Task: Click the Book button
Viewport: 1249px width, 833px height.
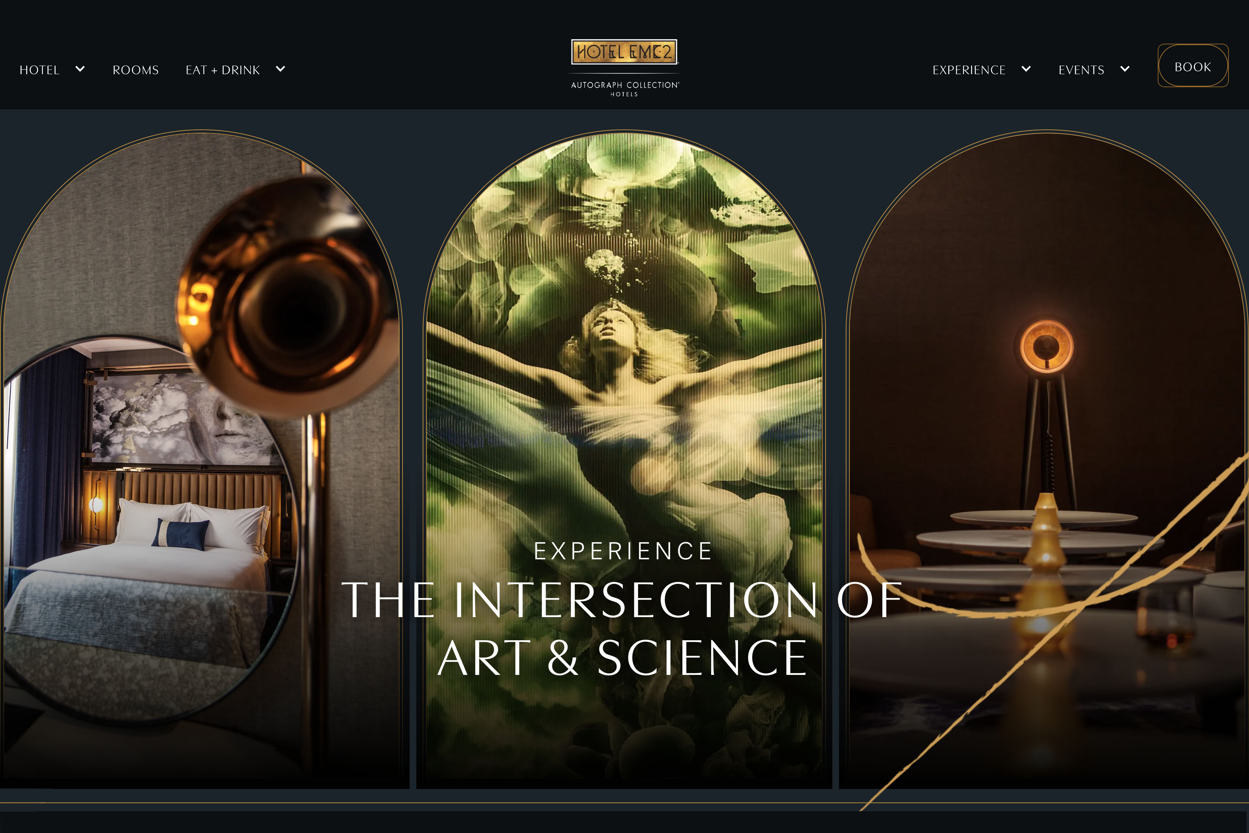Action: coord(1193,66)
